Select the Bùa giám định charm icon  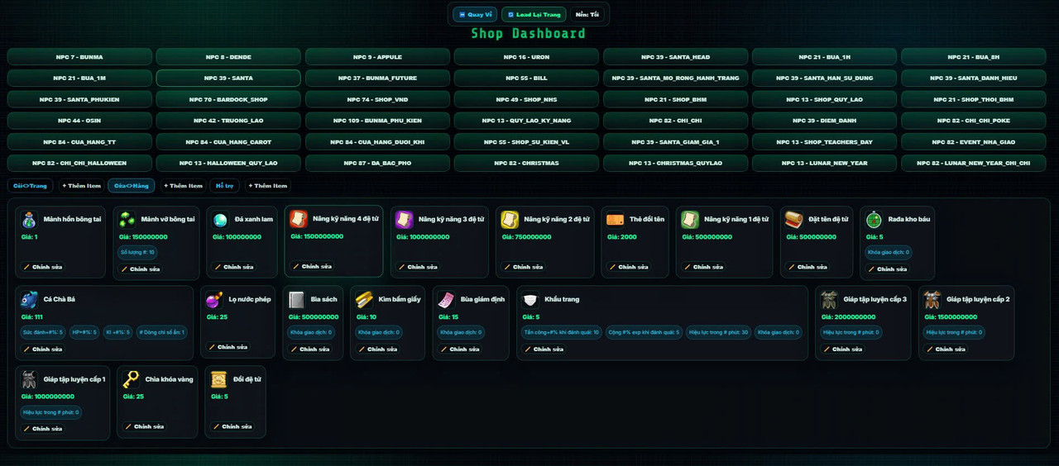point(447,300)
